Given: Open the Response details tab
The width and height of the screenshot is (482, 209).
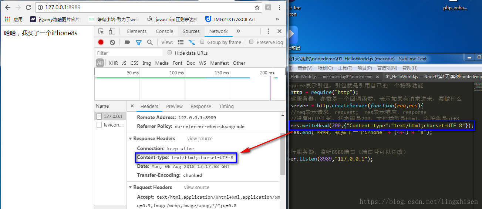Looking at the screenshot, I should tap(201, 106).
